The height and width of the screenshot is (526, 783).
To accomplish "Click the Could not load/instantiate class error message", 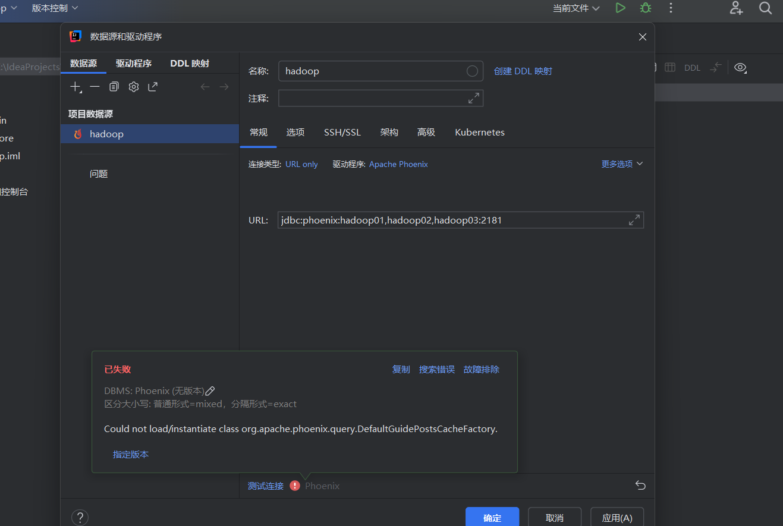I will pyautogui.click(x=301, y=429).
